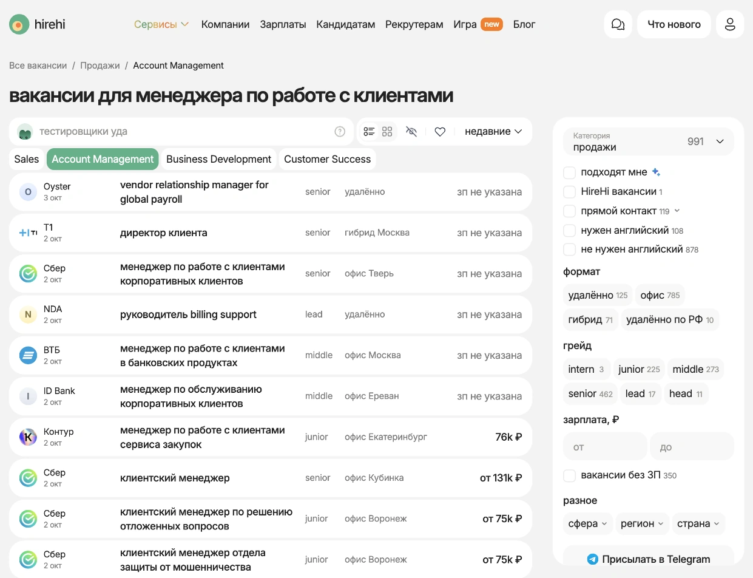Tick не нужен английский checkbox
753x578 pixels.
point(569,249)
